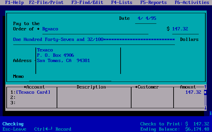Open the F5-Reports menu
This screenshot has width=212, height=132.
click(x=153, y=2)
